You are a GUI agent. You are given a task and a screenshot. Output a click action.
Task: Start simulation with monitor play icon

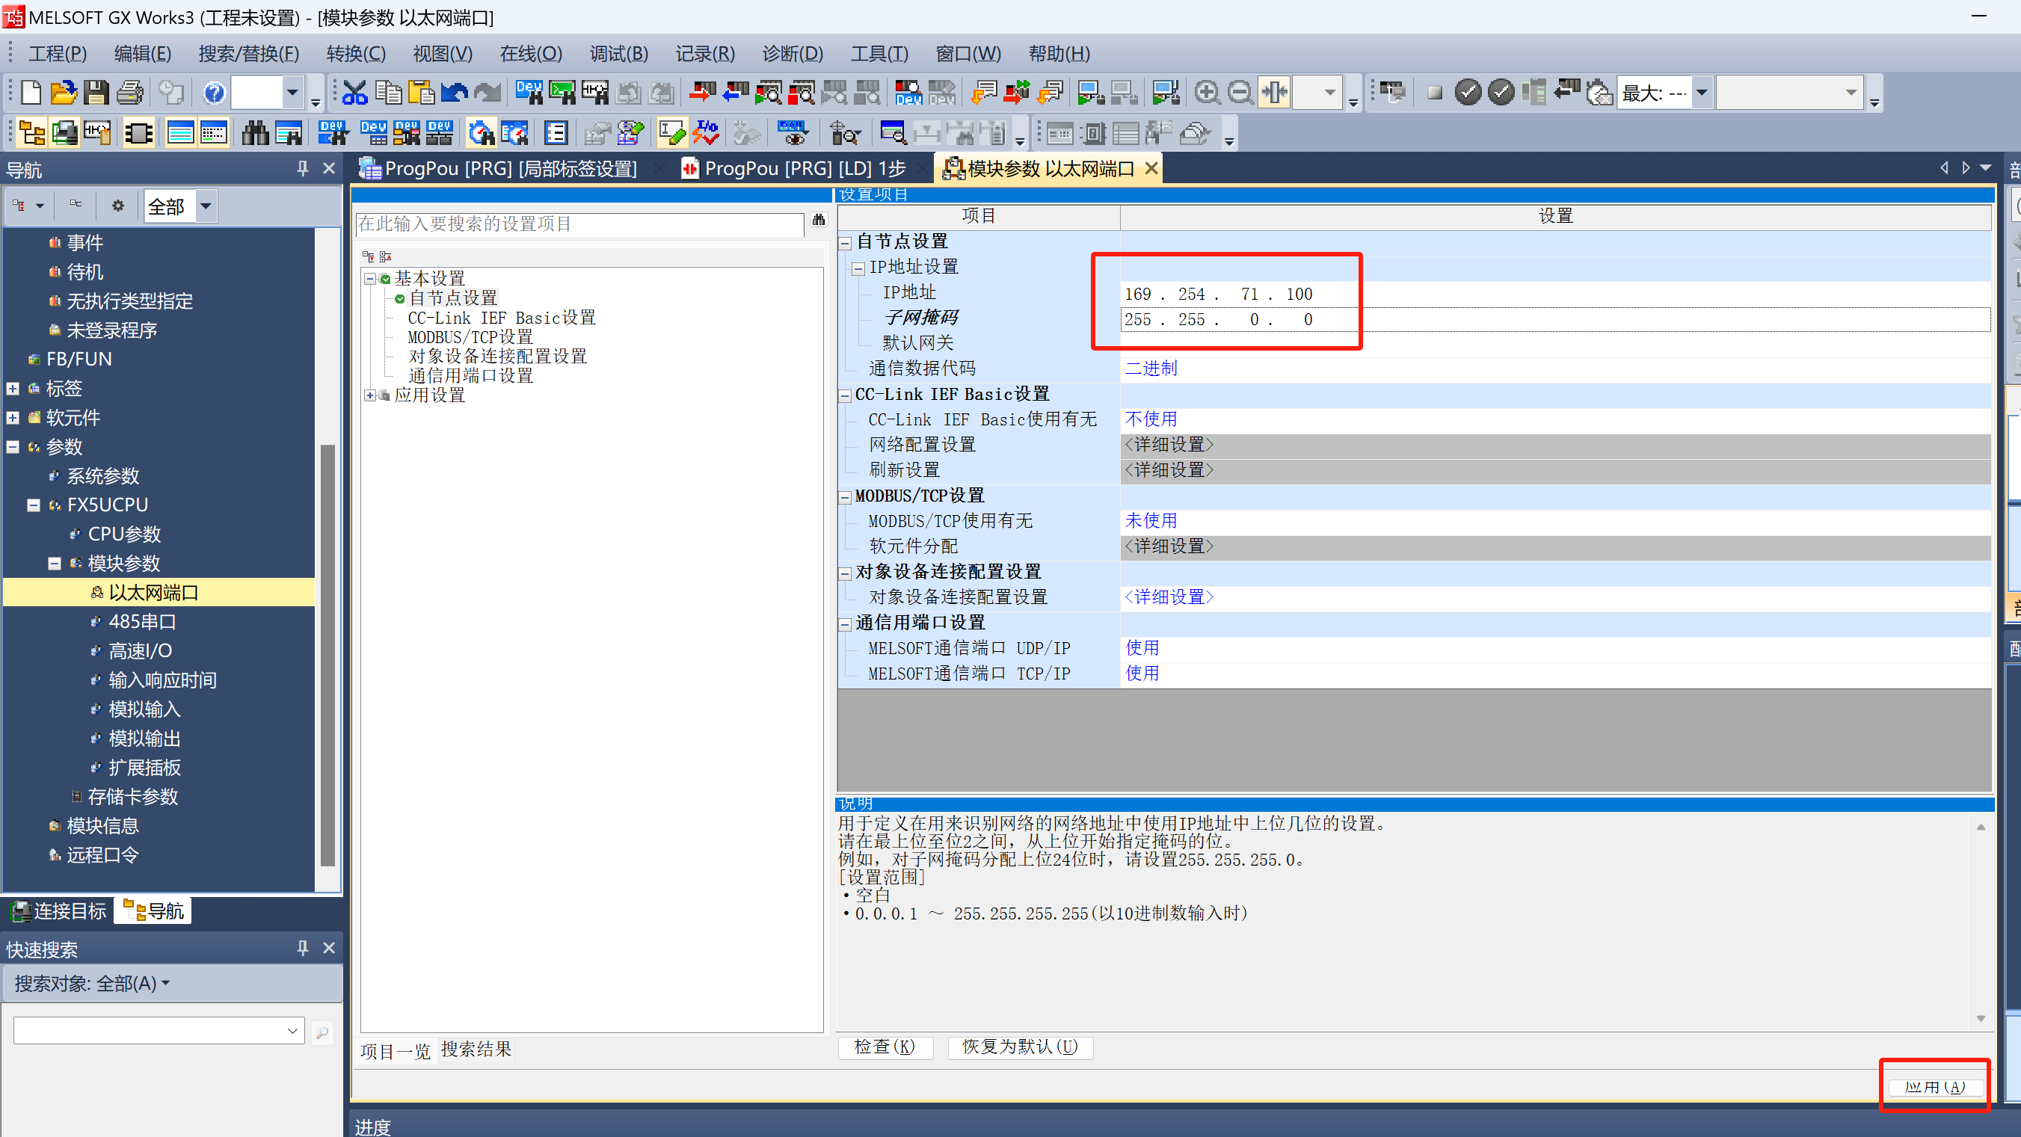1091,93
